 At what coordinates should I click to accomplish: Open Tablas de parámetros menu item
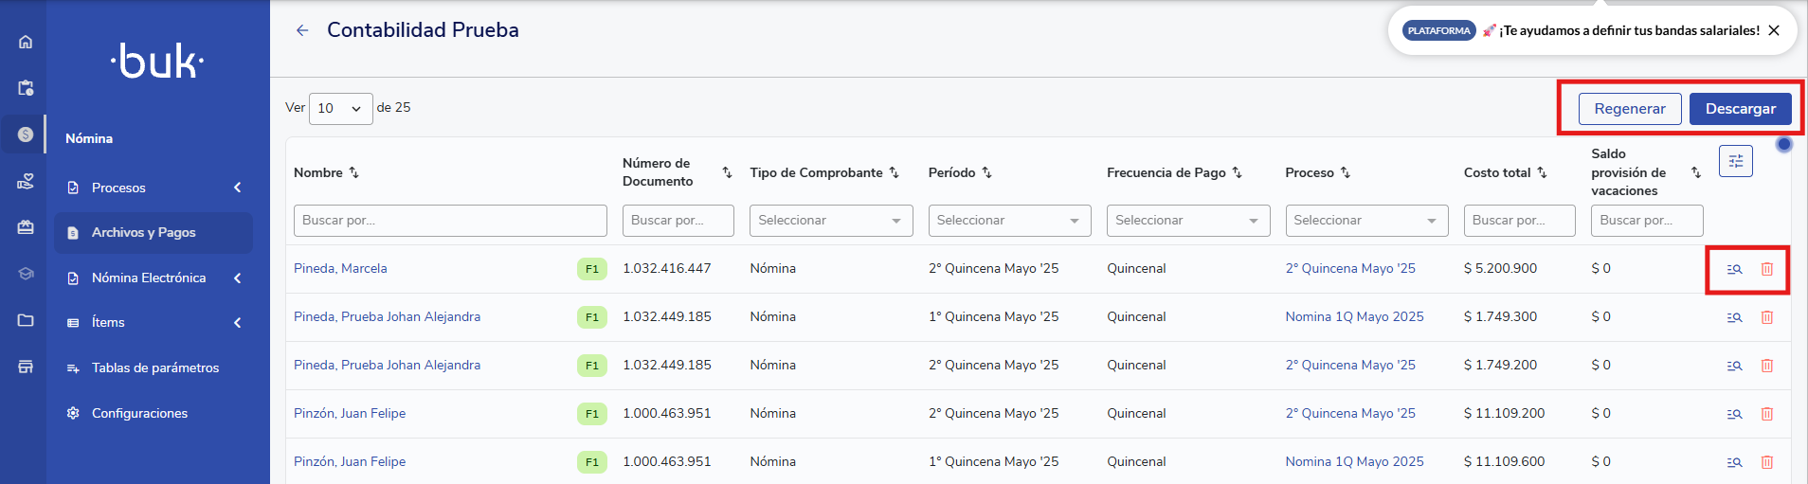click(x=154, y=367)
